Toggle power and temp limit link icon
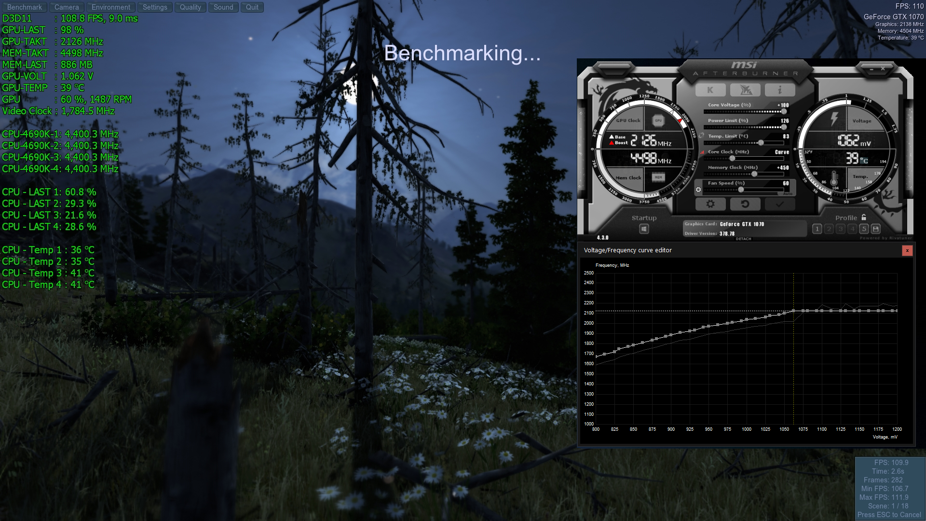Image resolution: width=926 pixels, height=521 pixels. pyautogui.click(x=701, y=136)
